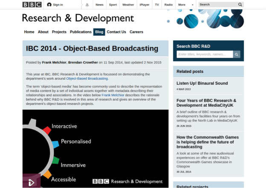Screen dimensions: 266x188
Task: Open the Commonwealth Games post
Action: pyautogui.click(x=208, y=142)
